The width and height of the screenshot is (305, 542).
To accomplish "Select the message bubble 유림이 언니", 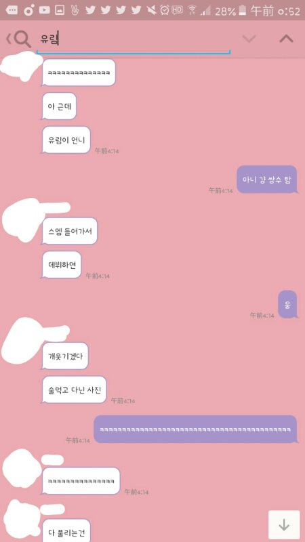I will pyautogui.click(x=66, y=140).
